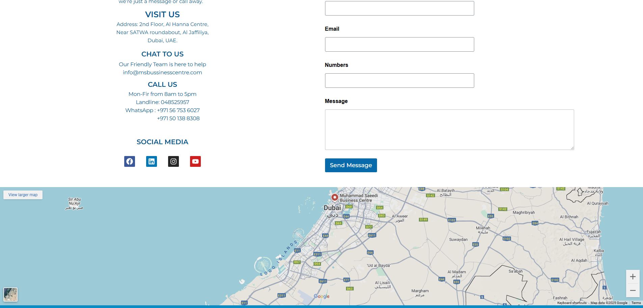
Task: Click the info@msbussinesscentre.com email address
Action: pyautogui.click(x=162, y=73)
